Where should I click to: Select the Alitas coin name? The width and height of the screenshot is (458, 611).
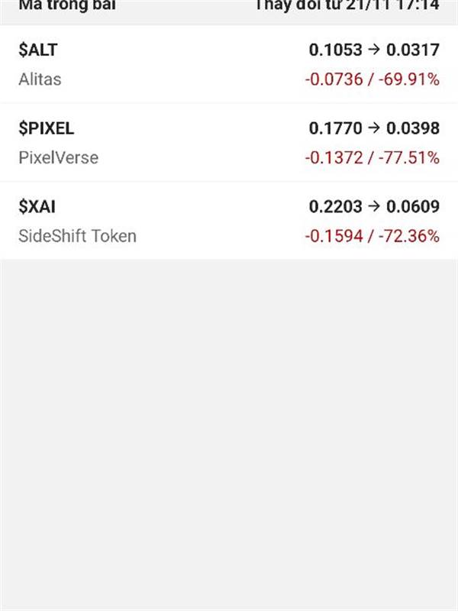click(40, 79)
